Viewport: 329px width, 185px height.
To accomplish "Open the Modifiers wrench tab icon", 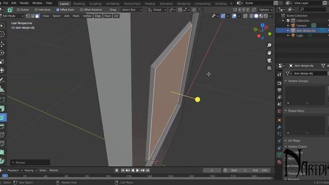I will (x=279, y=127).
